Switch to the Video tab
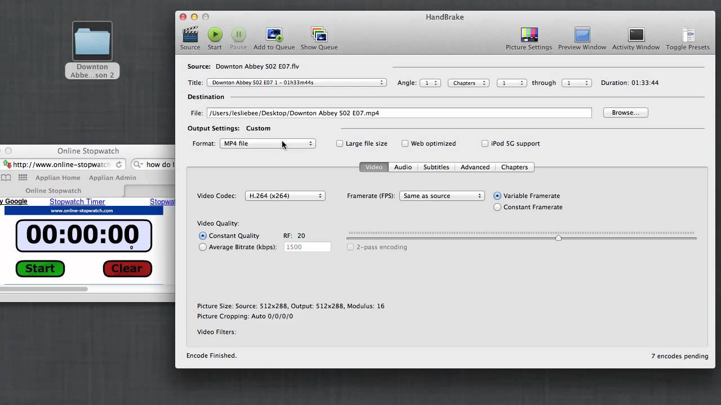 (374, 167)
